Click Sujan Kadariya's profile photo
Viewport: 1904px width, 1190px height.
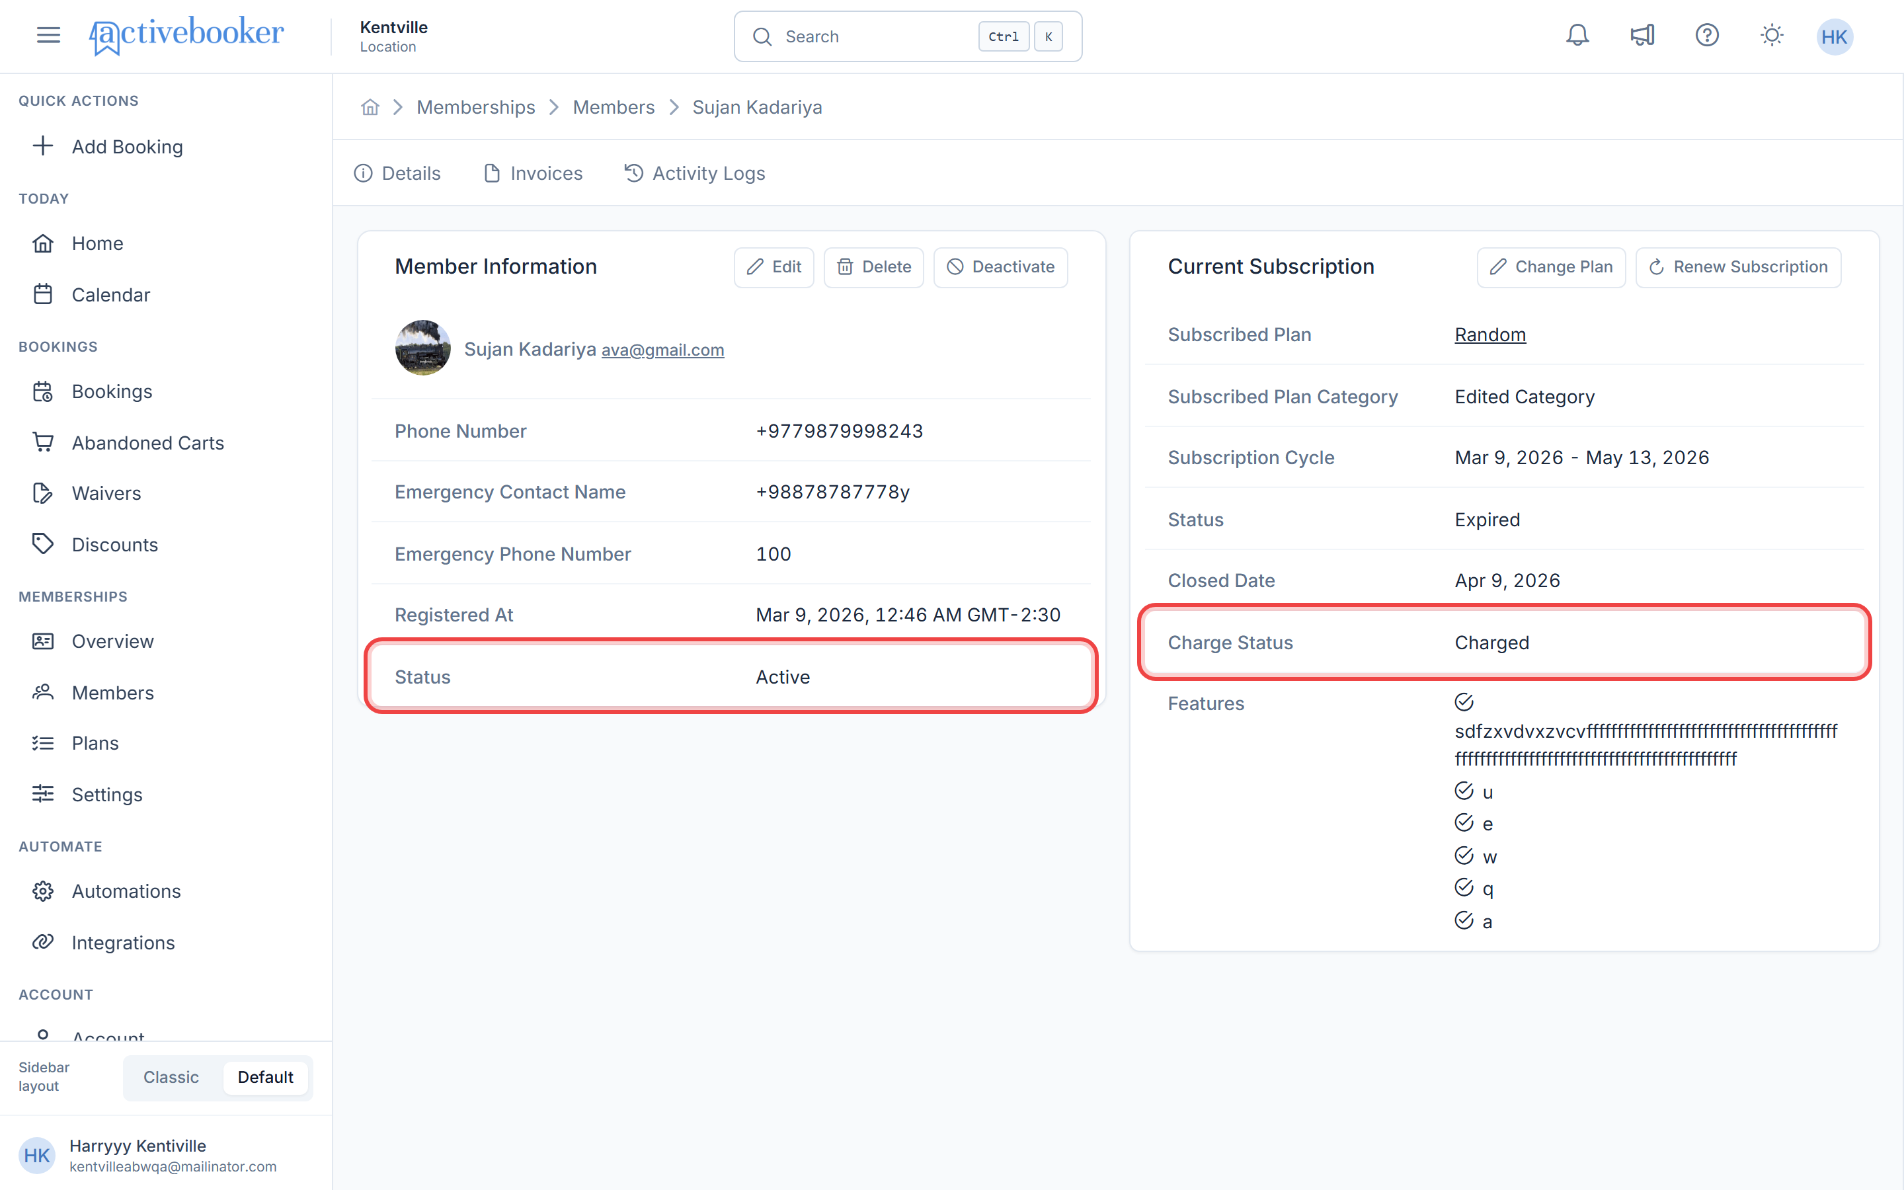422,348
